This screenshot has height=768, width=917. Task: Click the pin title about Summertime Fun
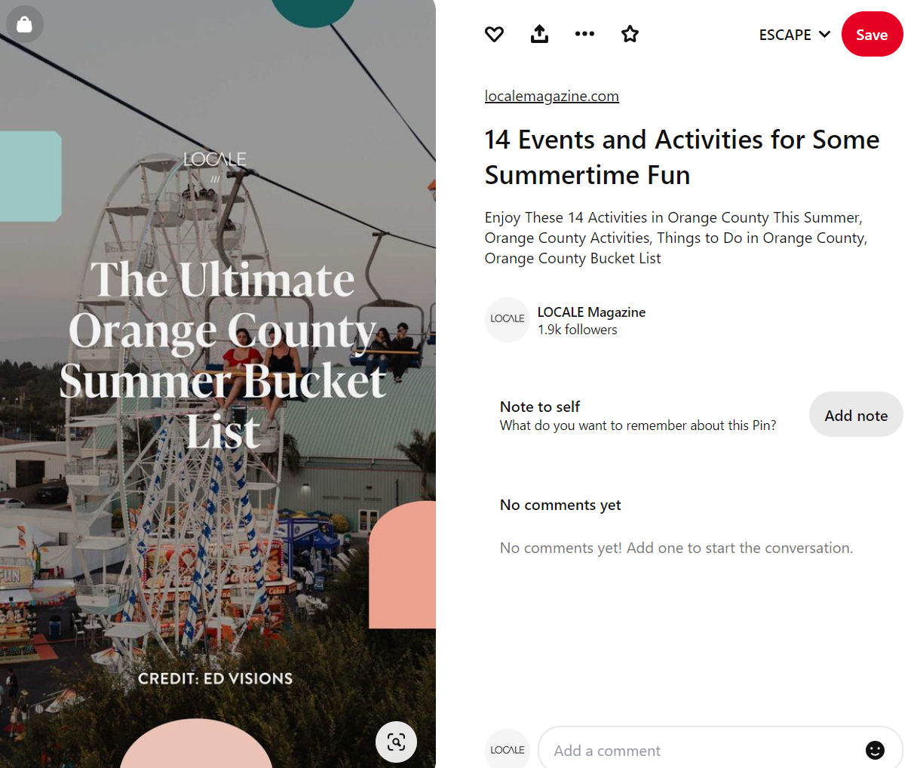682,157
